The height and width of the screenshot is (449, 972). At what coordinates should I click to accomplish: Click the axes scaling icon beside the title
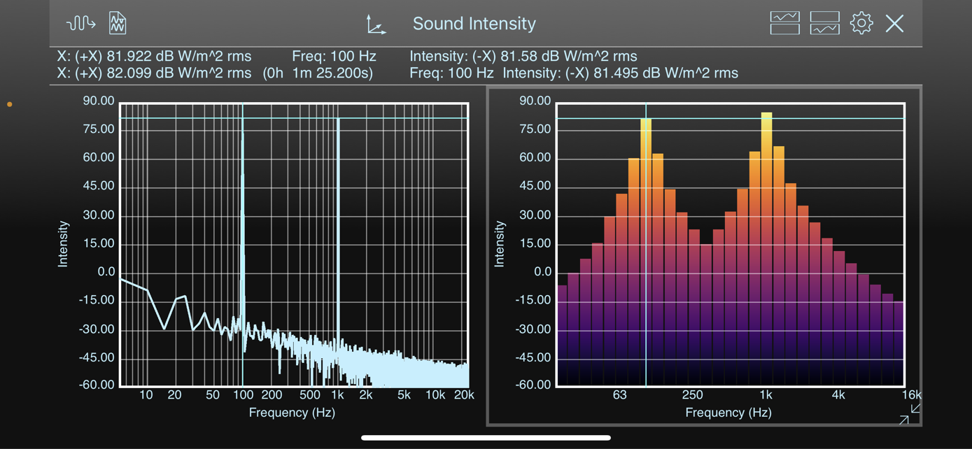(x=376, y=24)
